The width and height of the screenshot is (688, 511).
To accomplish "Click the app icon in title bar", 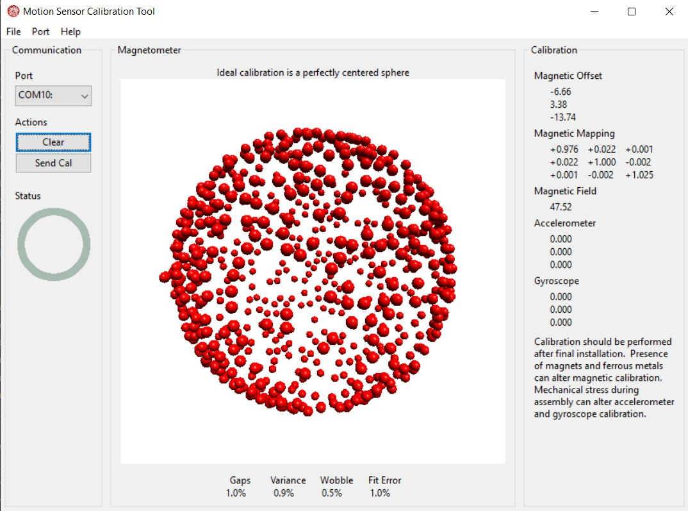I will (x=13, y=11).
